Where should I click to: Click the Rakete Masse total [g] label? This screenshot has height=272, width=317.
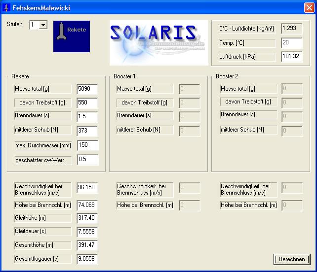[x=43, y=89]
